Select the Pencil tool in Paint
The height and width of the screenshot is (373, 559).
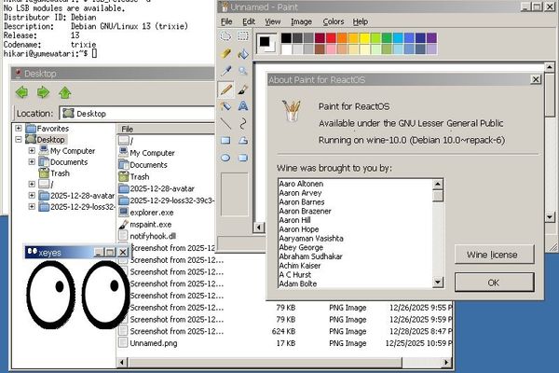point(225,89)
